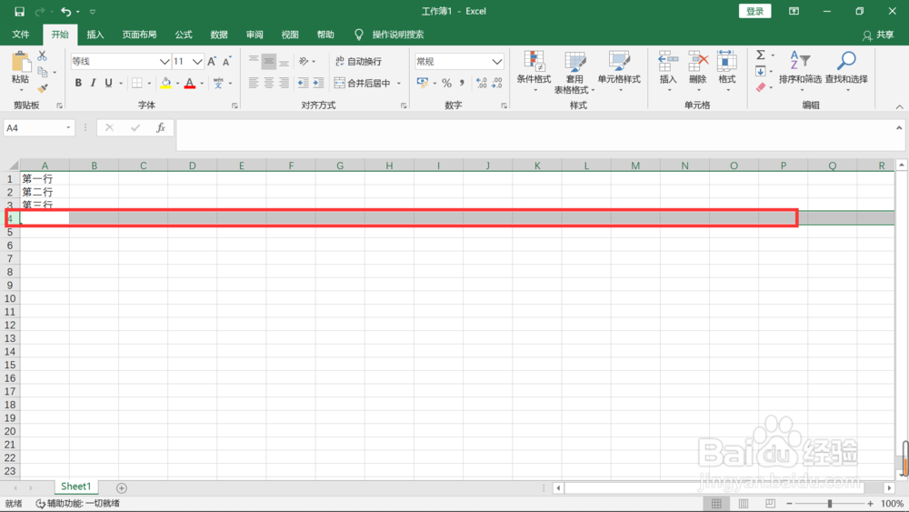Switch to Formulas (公式) tab

184,35
